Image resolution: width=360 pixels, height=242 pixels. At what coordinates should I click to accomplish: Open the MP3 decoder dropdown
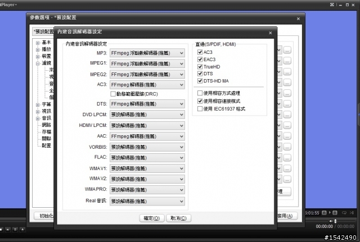coord(147,53)
